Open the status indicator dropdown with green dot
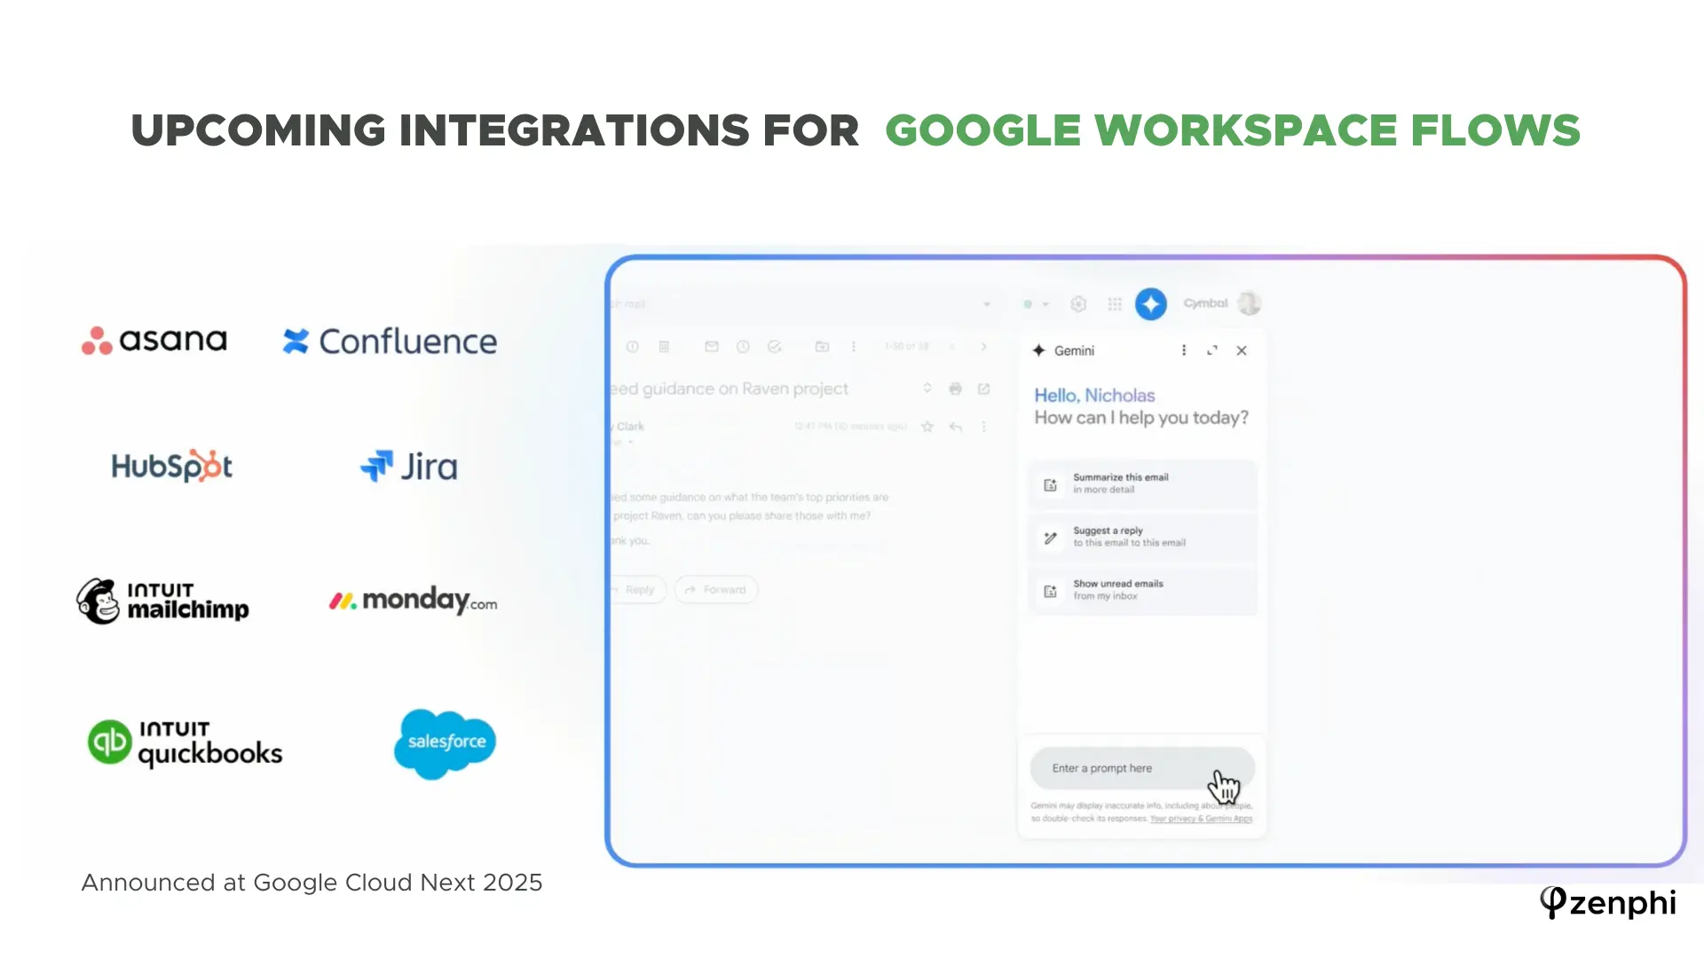This screenshot has height=958, width=1704. [1036, 304]
